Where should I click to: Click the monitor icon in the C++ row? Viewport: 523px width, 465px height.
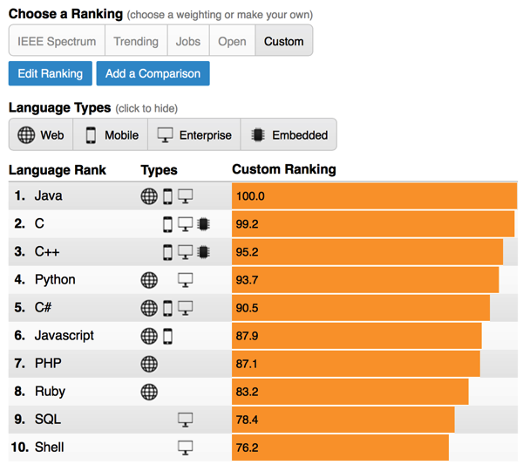[185, 252]
